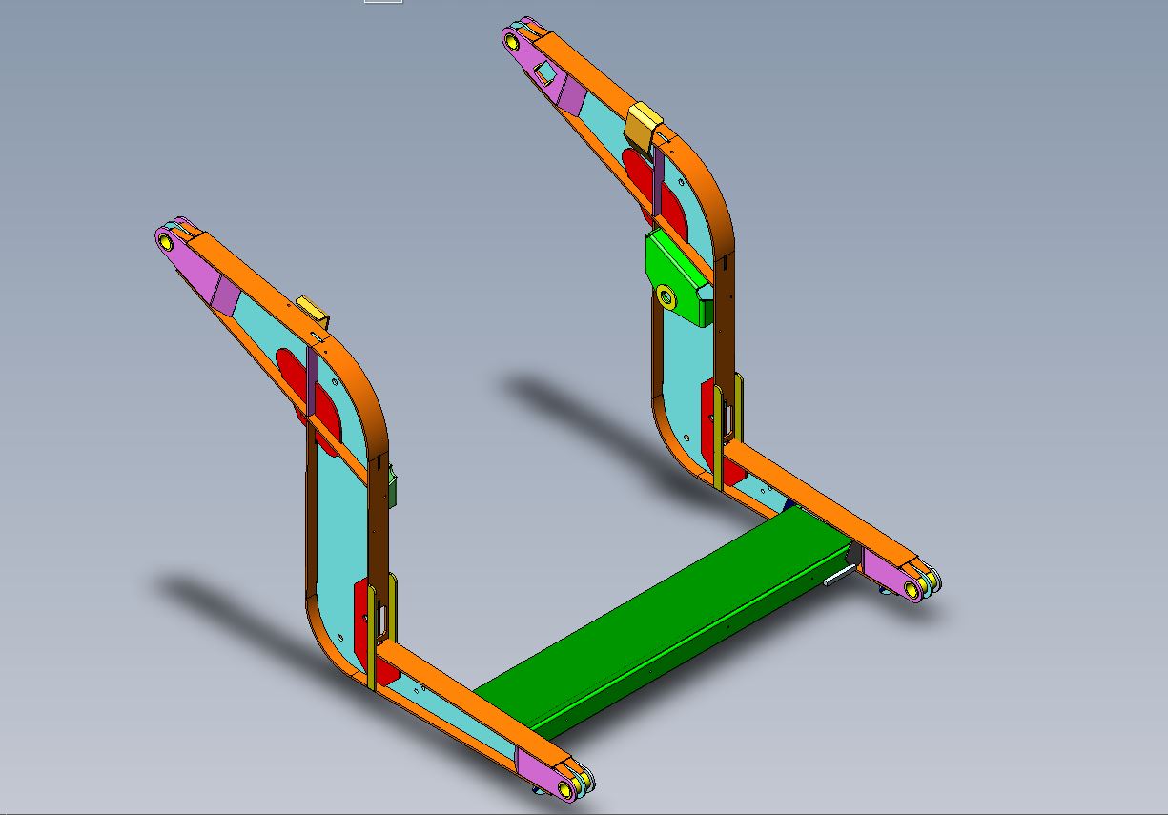Image resolution: width=1168 pixels, height=815 pixels.
Task: Select the square cutout on upper-right arm
Action: pyautogui.click(x=544, y=73)
